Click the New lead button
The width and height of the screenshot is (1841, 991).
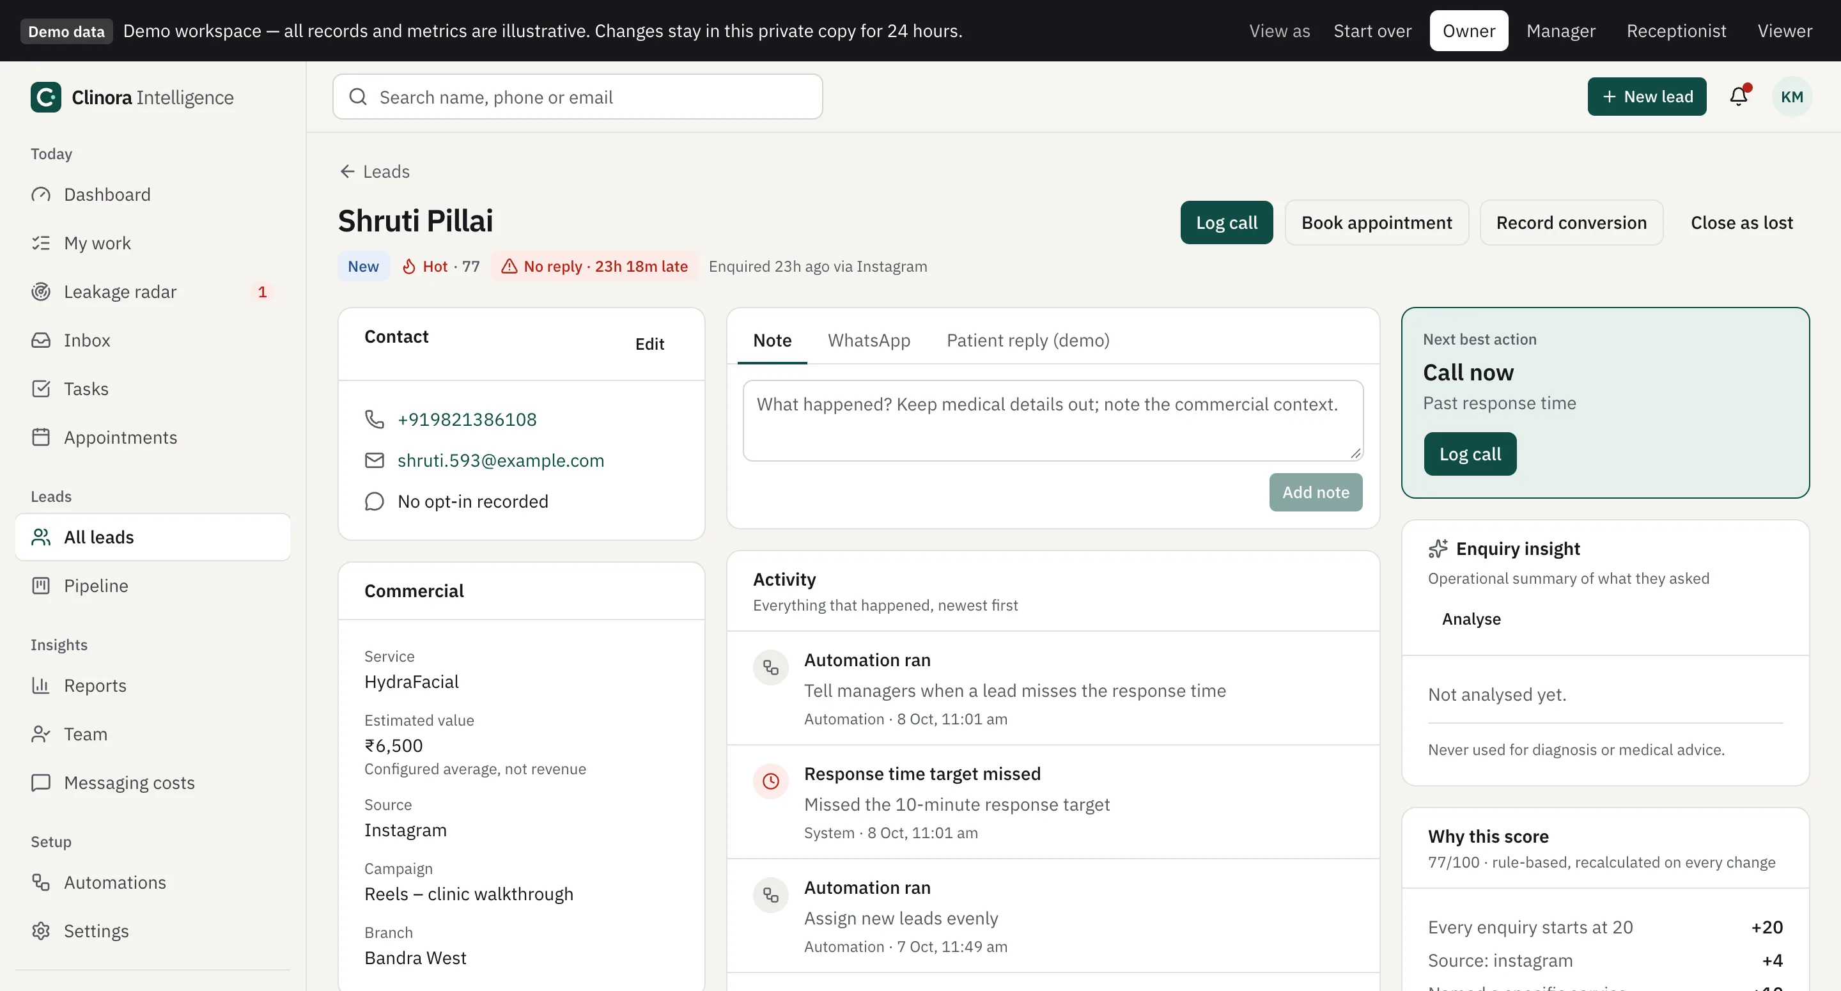pos(1647,97)
